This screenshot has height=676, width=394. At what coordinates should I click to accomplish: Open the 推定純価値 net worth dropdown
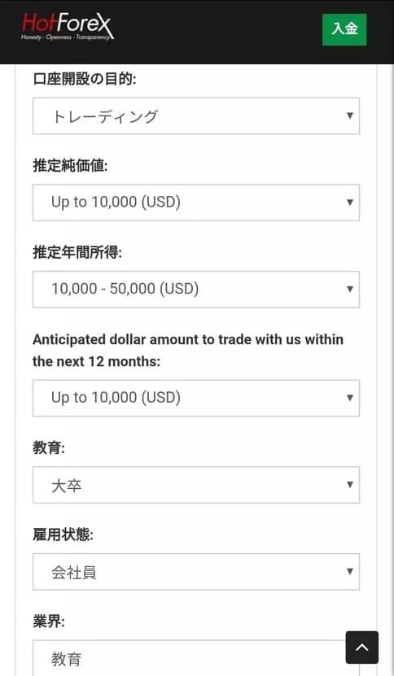pyautogui.click(x=196, y=203)
